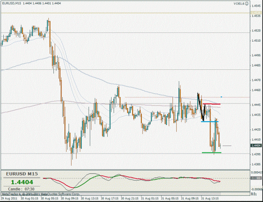Click the large green 1.4404 price readout
Viewport: 263px width, 202px height.
click(22, 182)
